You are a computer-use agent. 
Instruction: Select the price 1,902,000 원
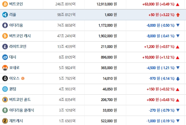click(108, 36)
